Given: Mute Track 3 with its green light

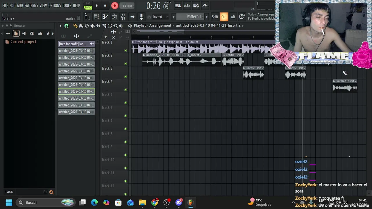Looking at the screenshot, I should click(x=126, y=77).
